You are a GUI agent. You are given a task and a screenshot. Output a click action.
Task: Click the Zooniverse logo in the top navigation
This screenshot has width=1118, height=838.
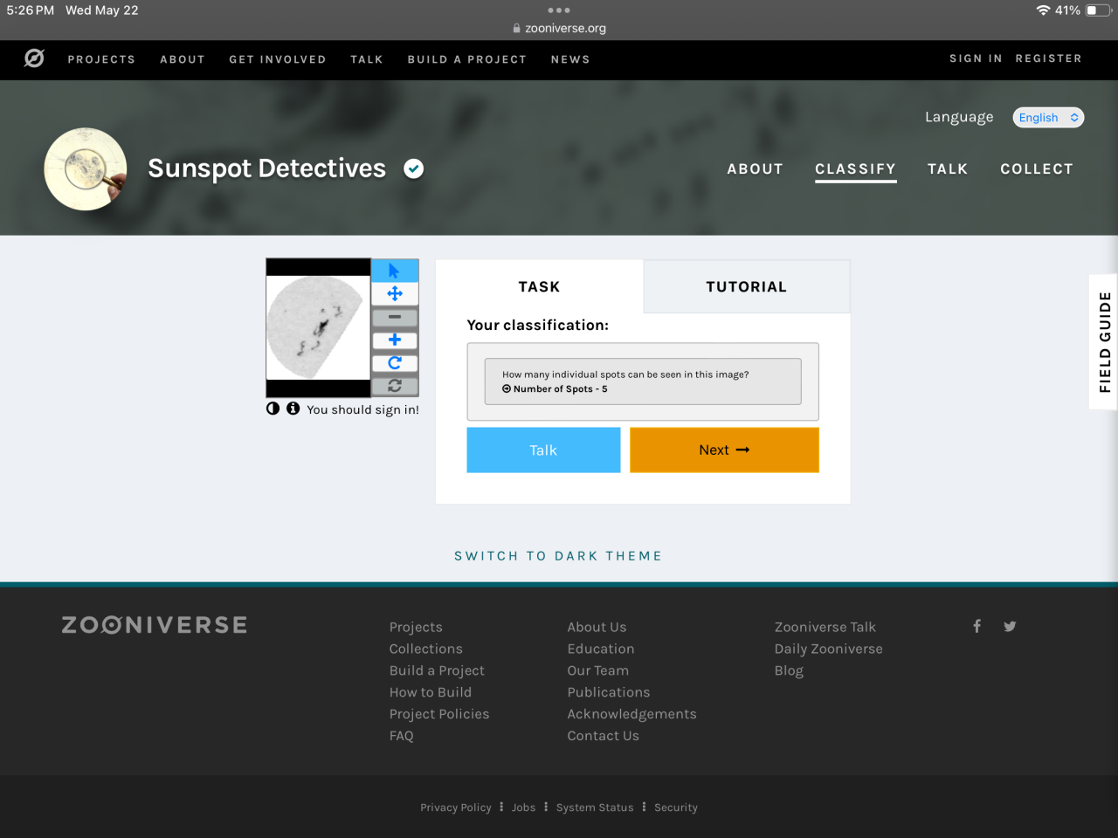(34, 58)
